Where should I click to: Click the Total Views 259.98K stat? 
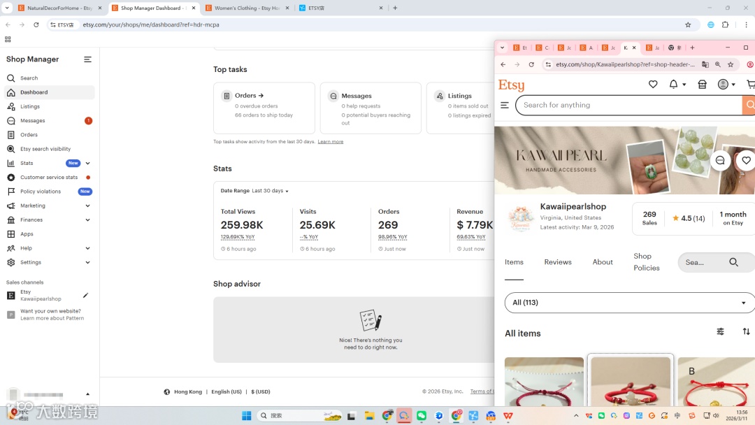point(242,225)
